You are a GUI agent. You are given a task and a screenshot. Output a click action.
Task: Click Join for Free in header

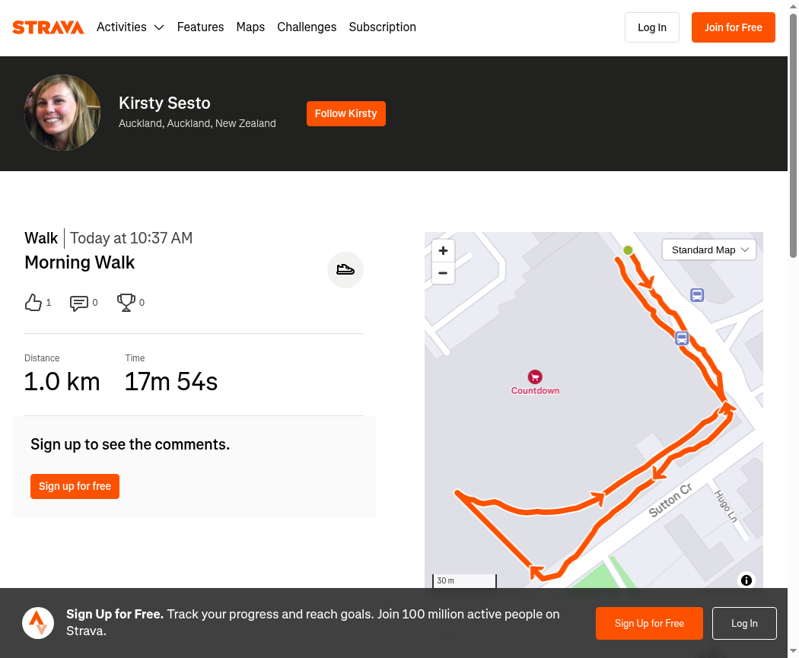point(733,27)
